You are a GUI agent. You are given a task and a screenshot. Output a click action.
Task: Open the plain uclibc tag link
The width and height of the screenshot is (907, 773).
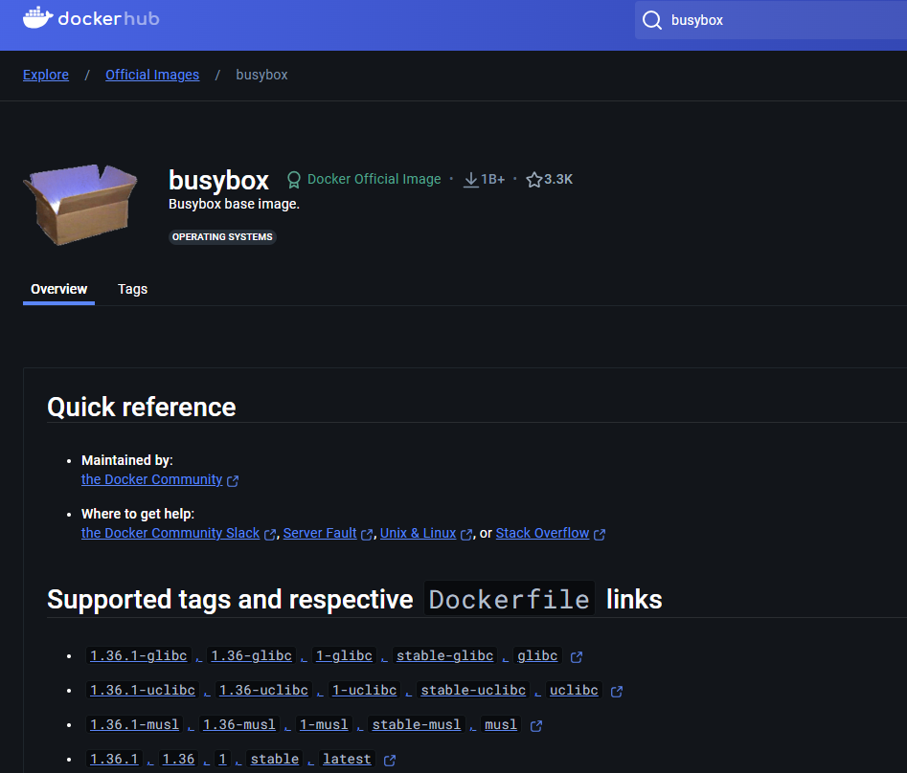pos(574,691)
